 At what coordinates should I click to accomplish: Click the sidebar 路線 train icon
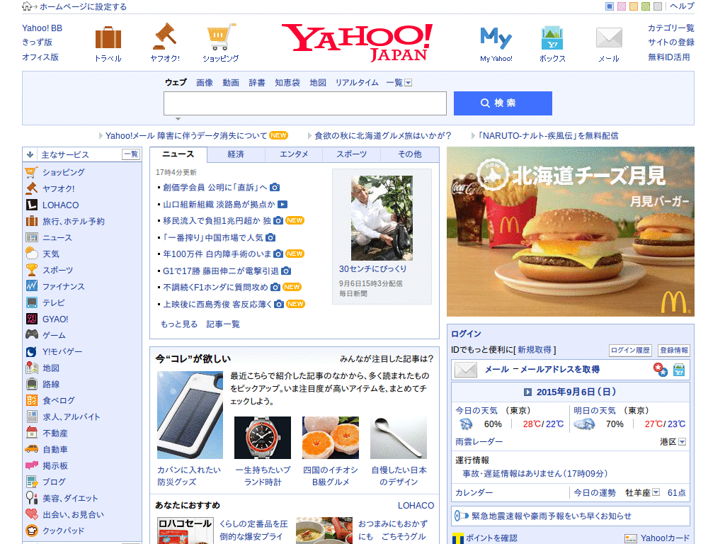point(31,384)
